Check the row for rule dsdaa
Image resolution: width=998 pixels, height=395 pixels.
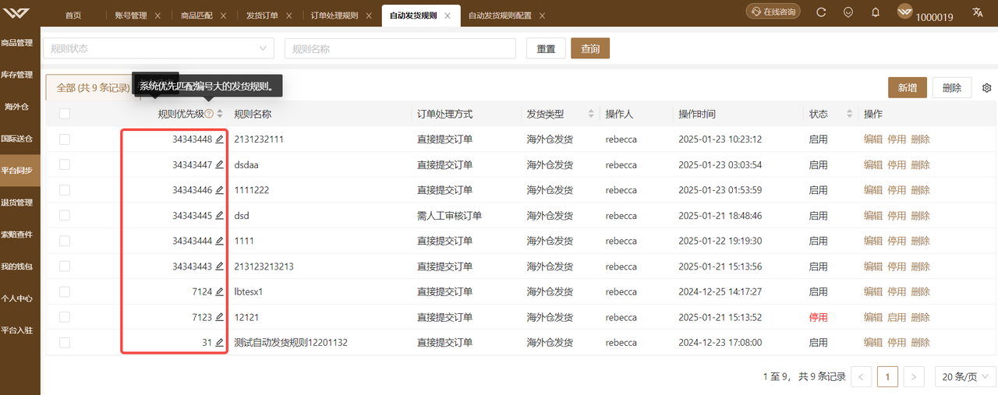point(65,164)
